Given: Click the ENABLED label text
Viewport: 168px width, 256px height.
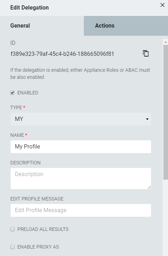Looking at the screenshot, I should 28,93.
